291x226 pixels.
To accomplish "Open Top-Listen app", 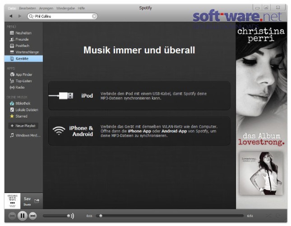I will click(x=23, y=81).
